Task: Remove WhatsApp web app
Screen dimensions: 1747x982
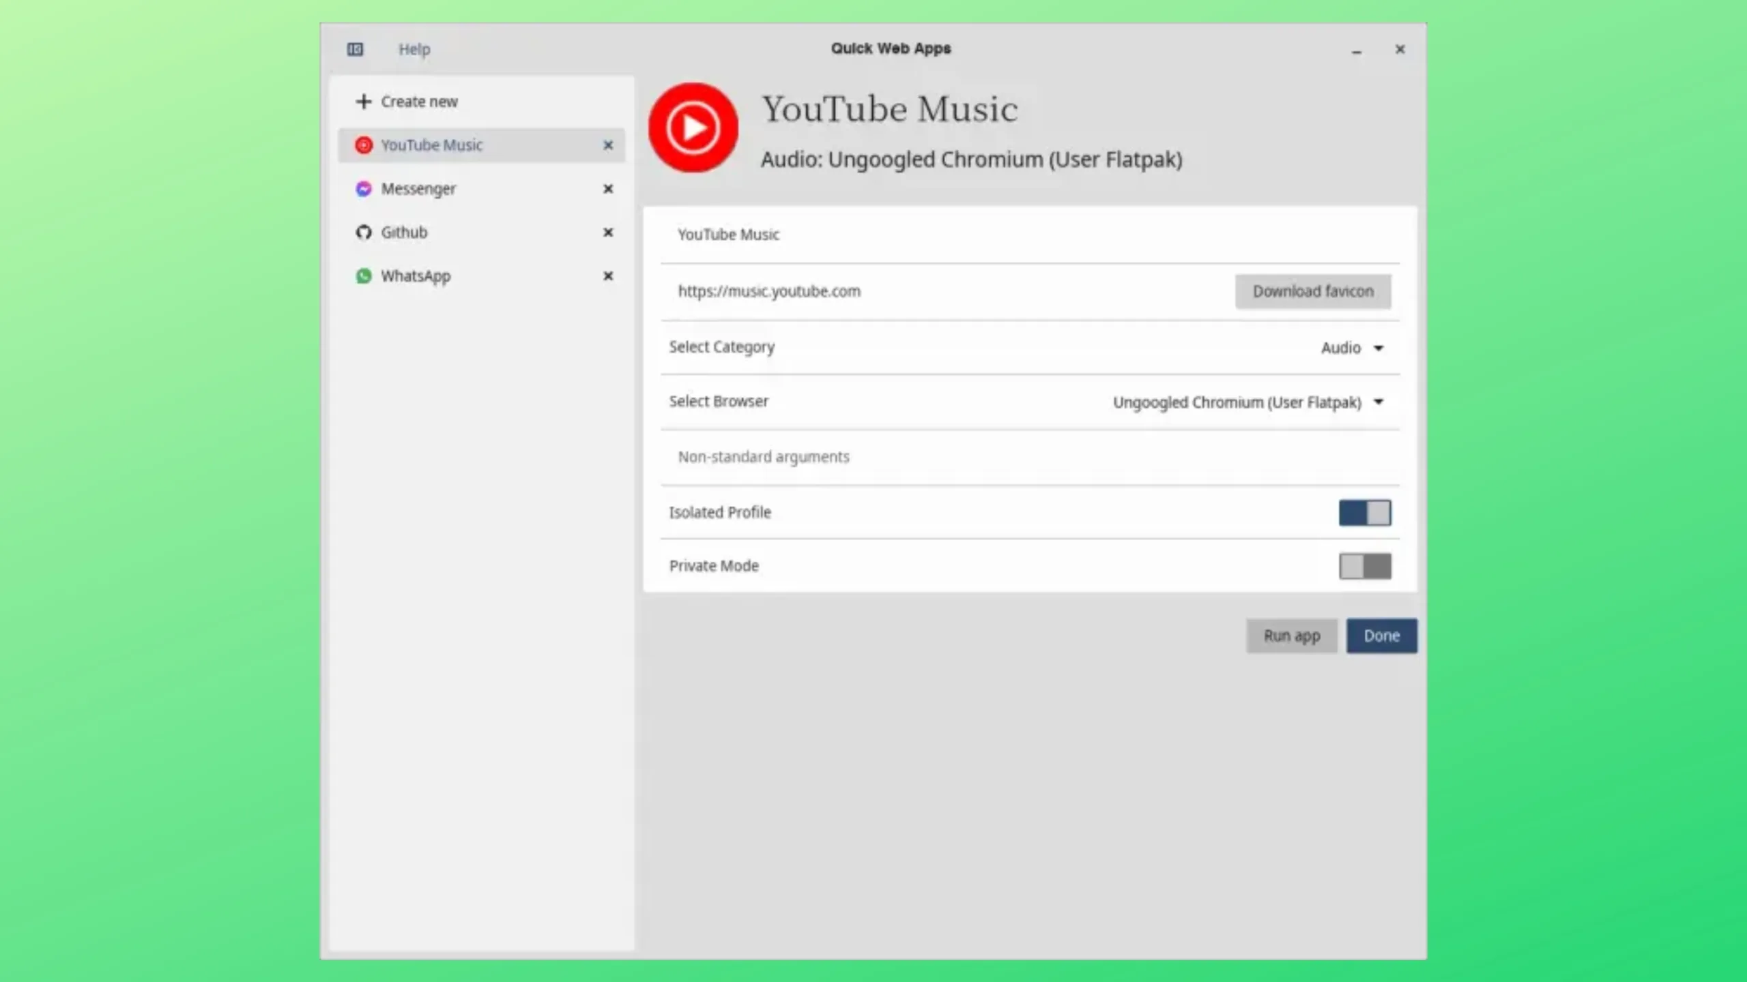Action: pyautogui.click(x=608, y=276)
